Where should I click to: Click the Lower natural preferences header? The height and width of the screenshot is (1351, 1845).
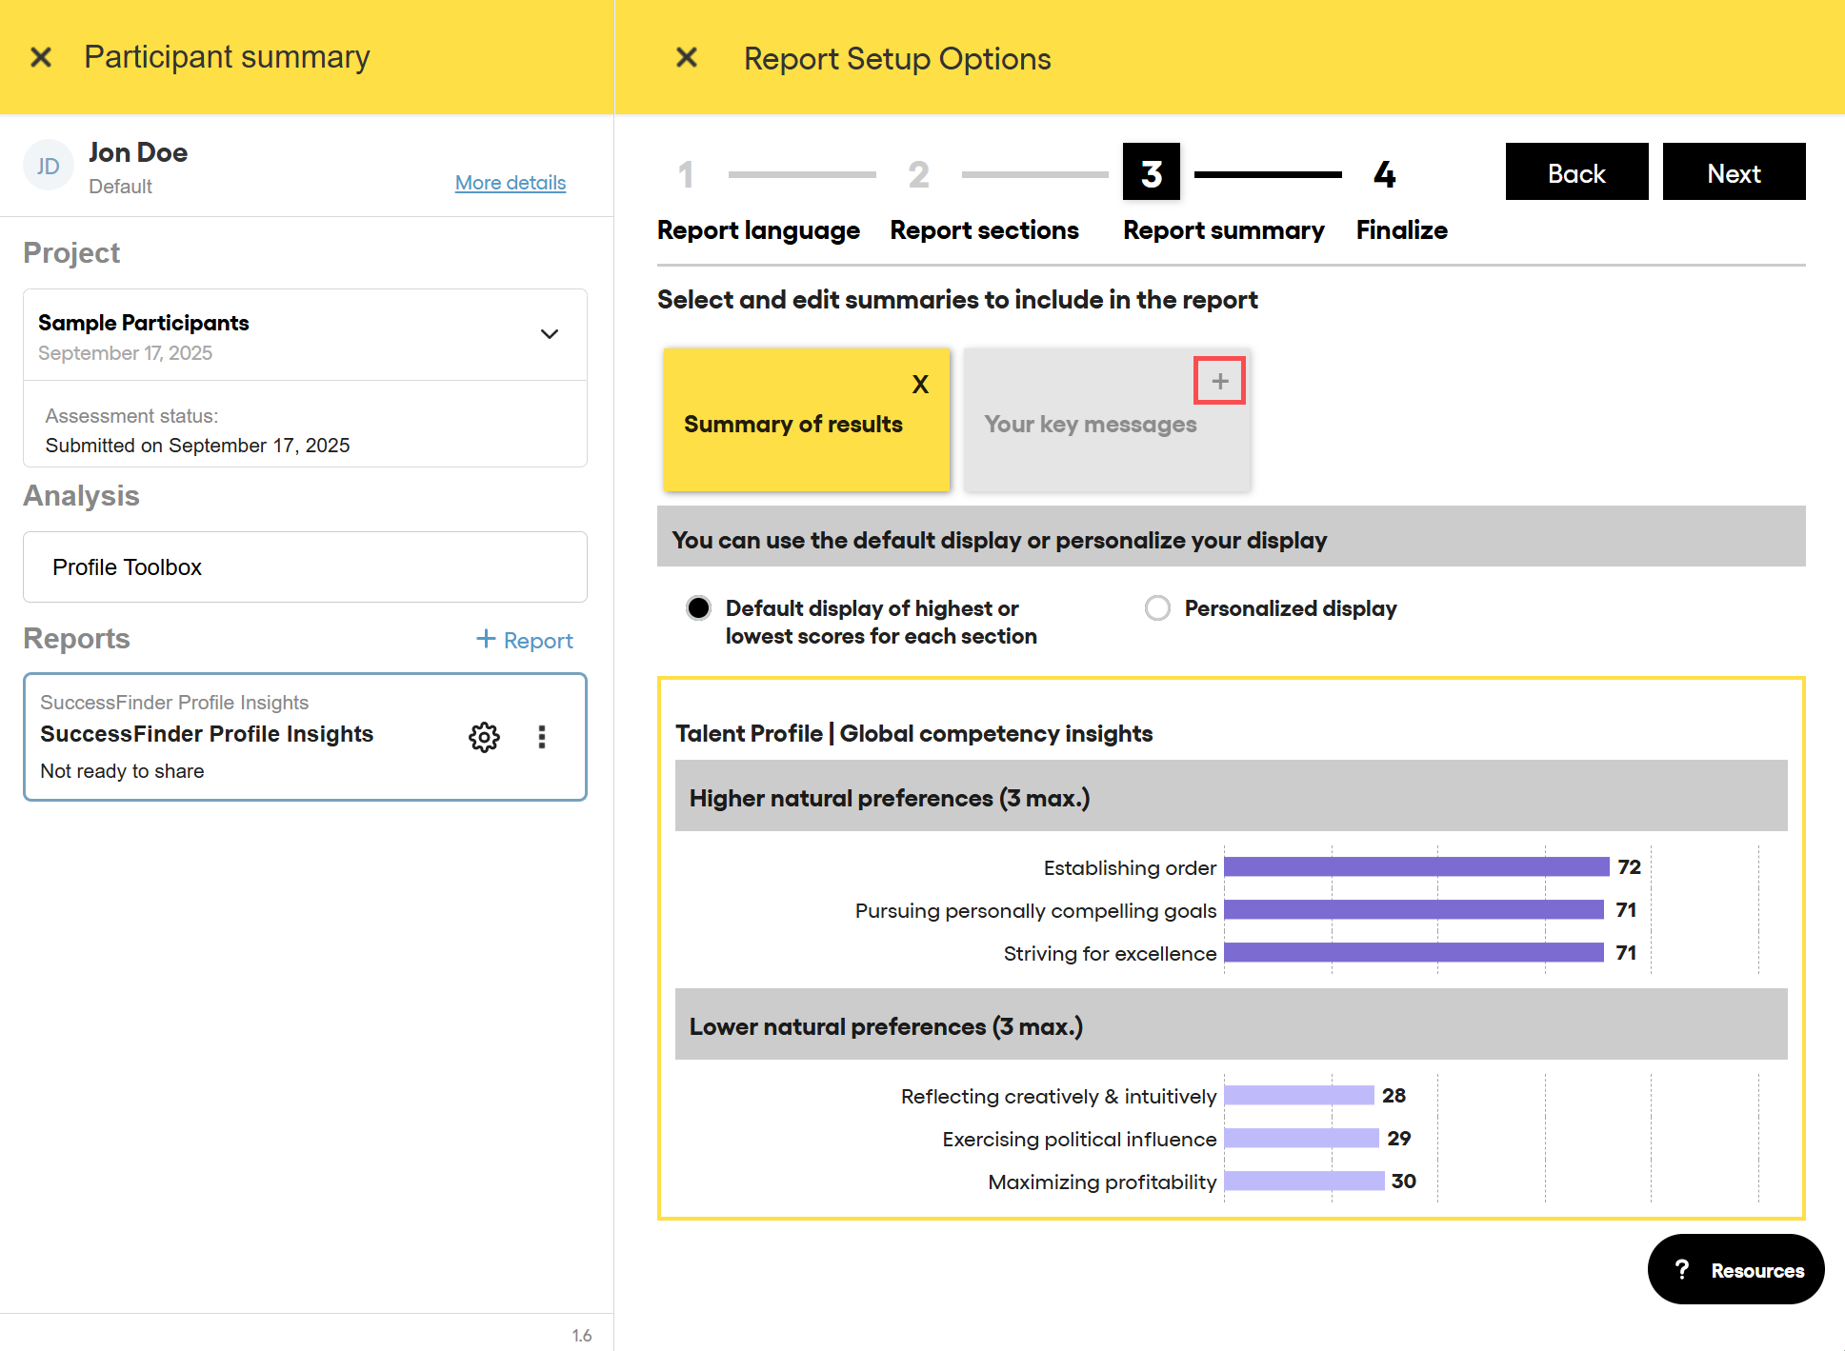point(1231,1024)
